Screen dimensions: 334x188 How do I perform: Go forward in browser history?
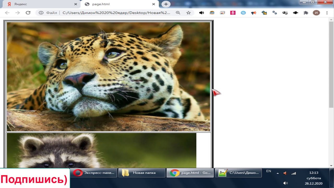[17, 13]
